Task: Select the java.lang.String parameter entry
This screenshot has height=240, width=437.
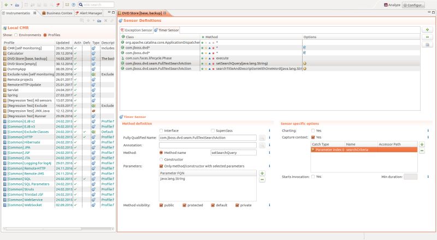Action: (x=208, y=179)
